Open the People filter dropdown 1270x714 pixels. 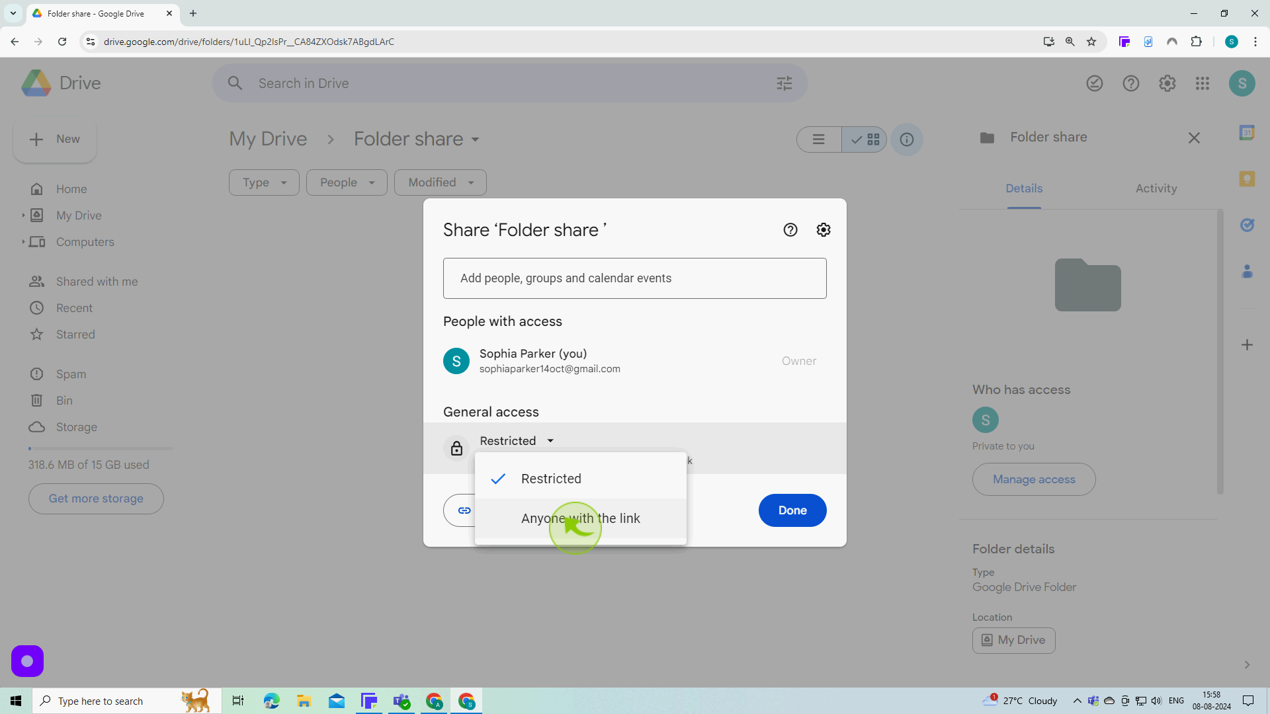[x=347, y=182]
